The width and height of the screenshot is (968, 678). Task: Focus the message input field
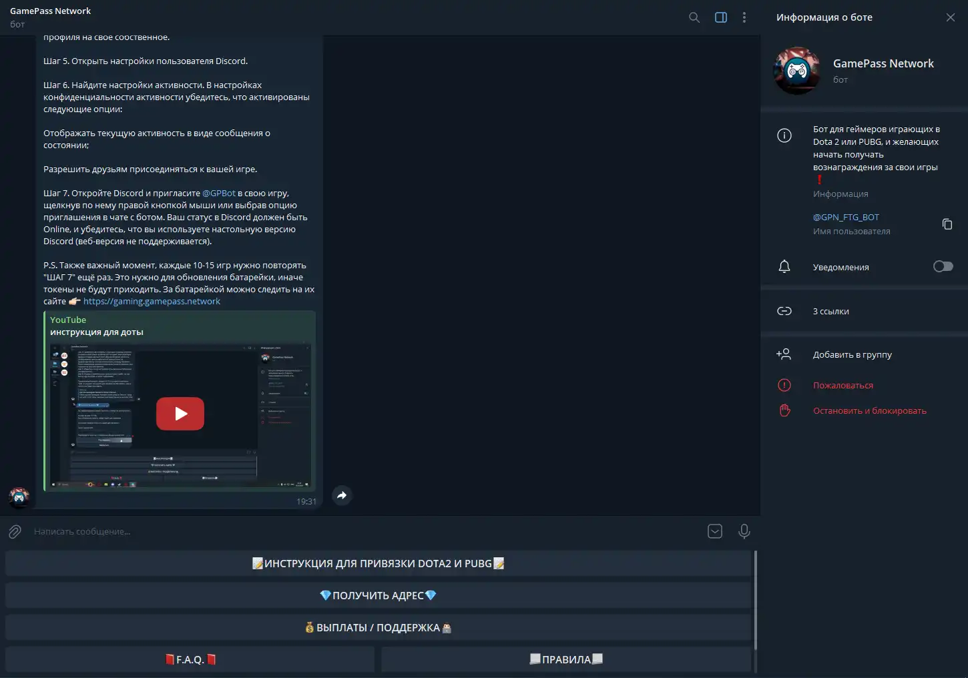coord(366,531)
